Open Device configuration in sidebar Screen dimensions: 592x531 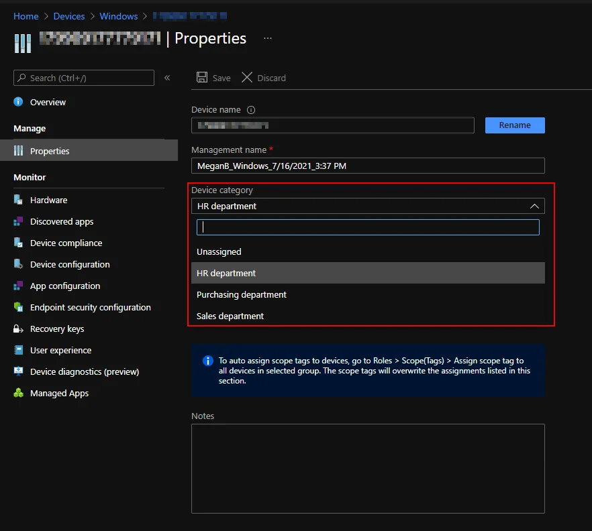(x=70, y=264)
